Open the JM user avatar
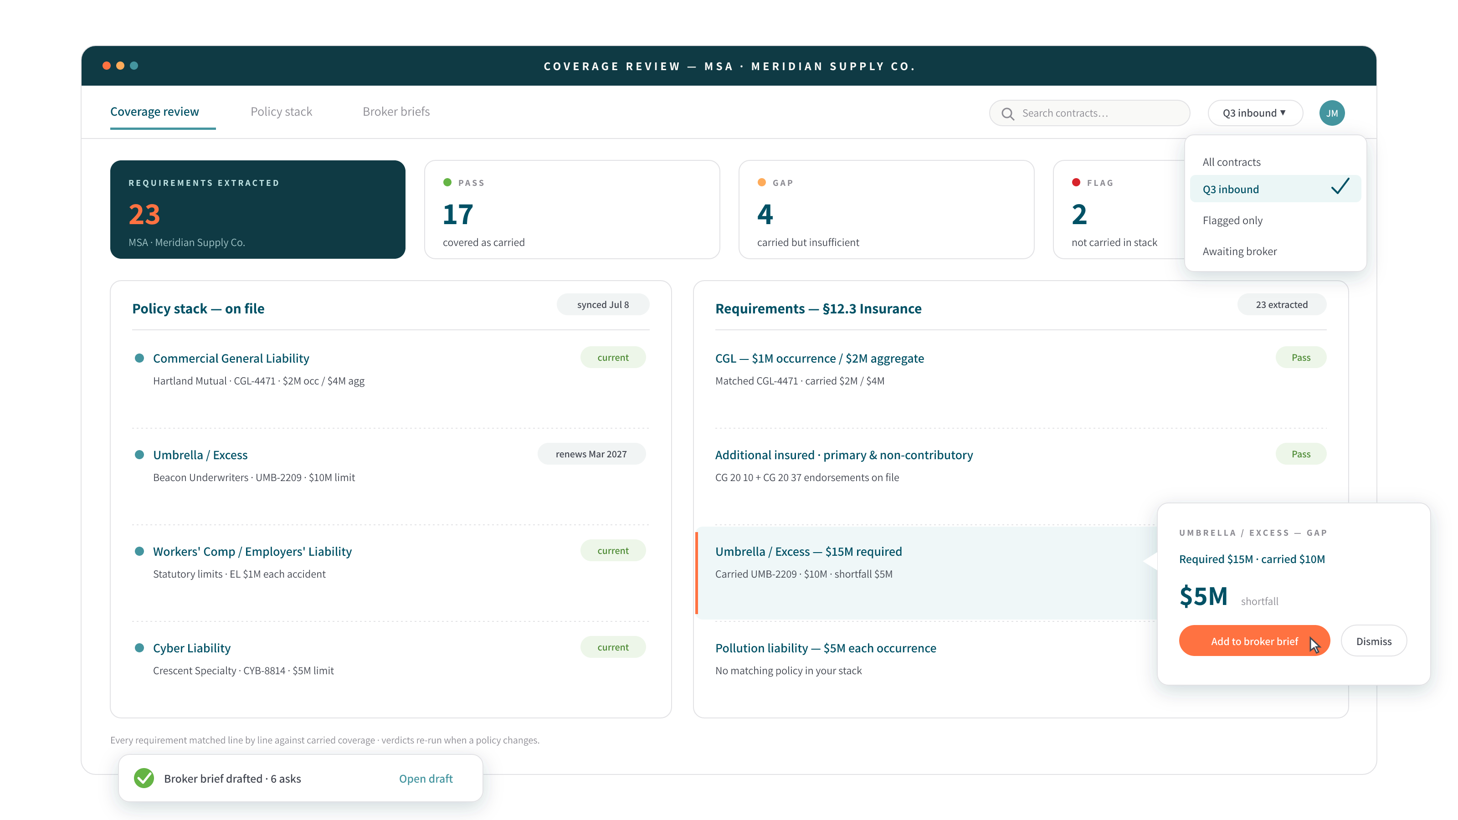Viewport: 1458px width, 820px height. pos(1332,113)
